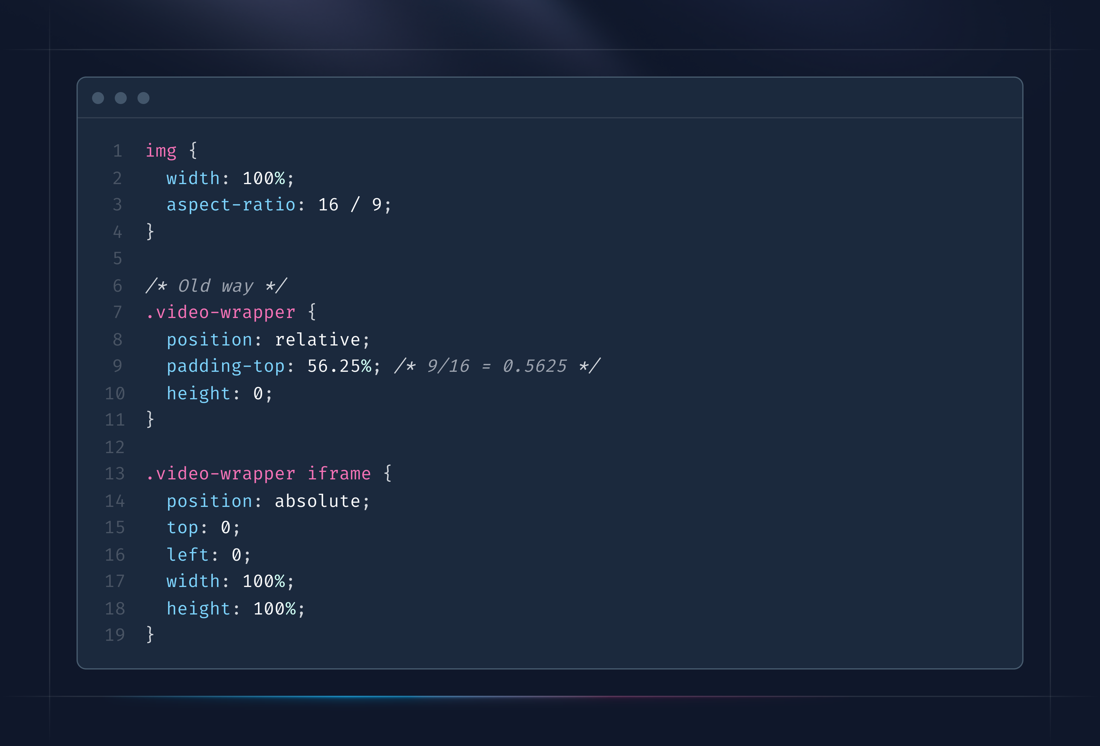Click the third window dot in title bar
The image size is (1100, 746).
coord(143,98)
